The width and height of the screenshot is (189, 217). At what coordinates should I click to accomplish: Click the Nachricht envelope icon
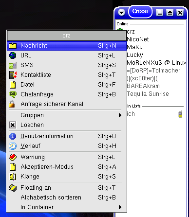tap(13, 46)
